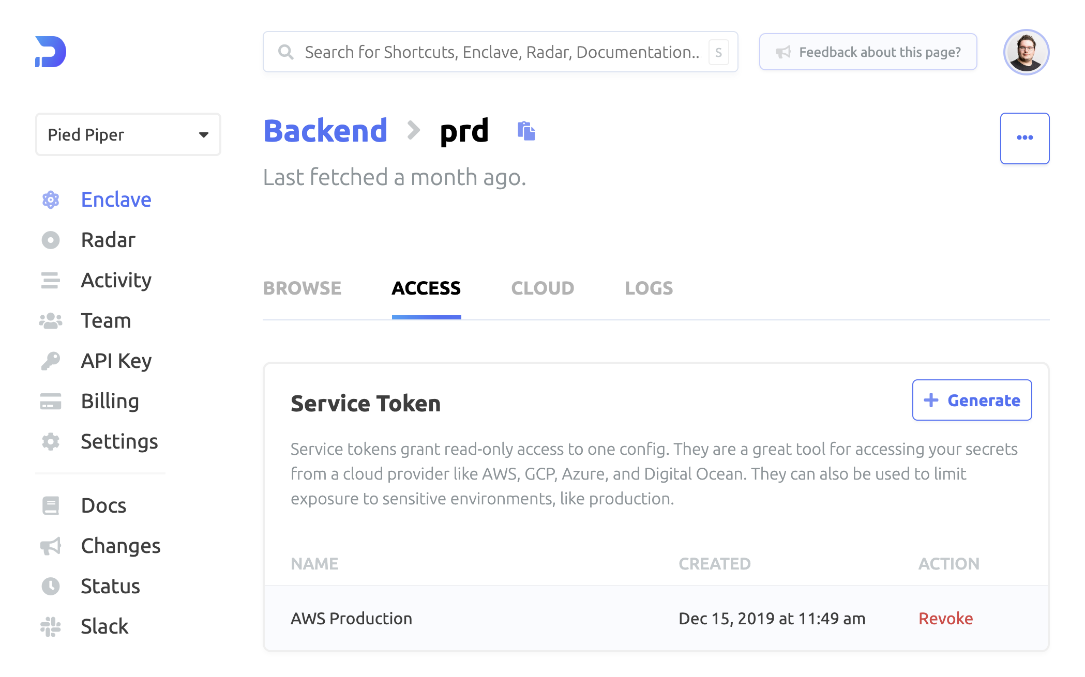Click Generate to create service token

coord(971,401)
